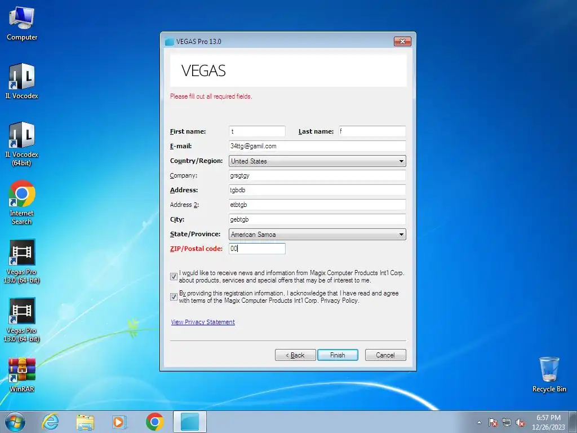Click the City input field
This screenshot has width=577, height=433.
317,219
